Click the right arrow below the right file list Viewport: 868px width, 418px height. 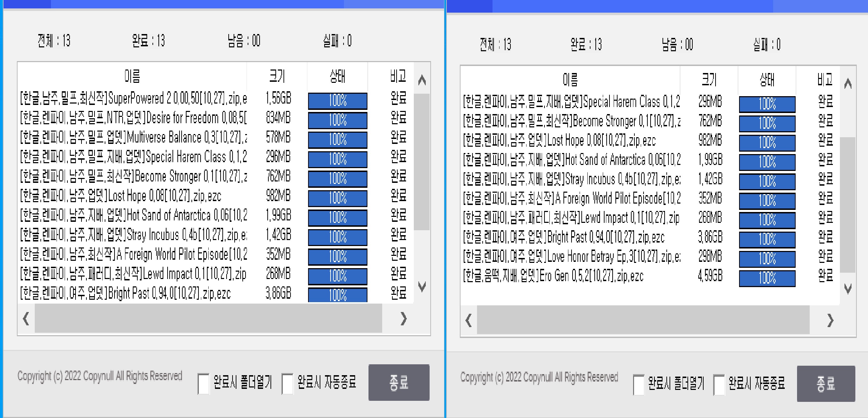pyautogui.click(x=831, y=321)
